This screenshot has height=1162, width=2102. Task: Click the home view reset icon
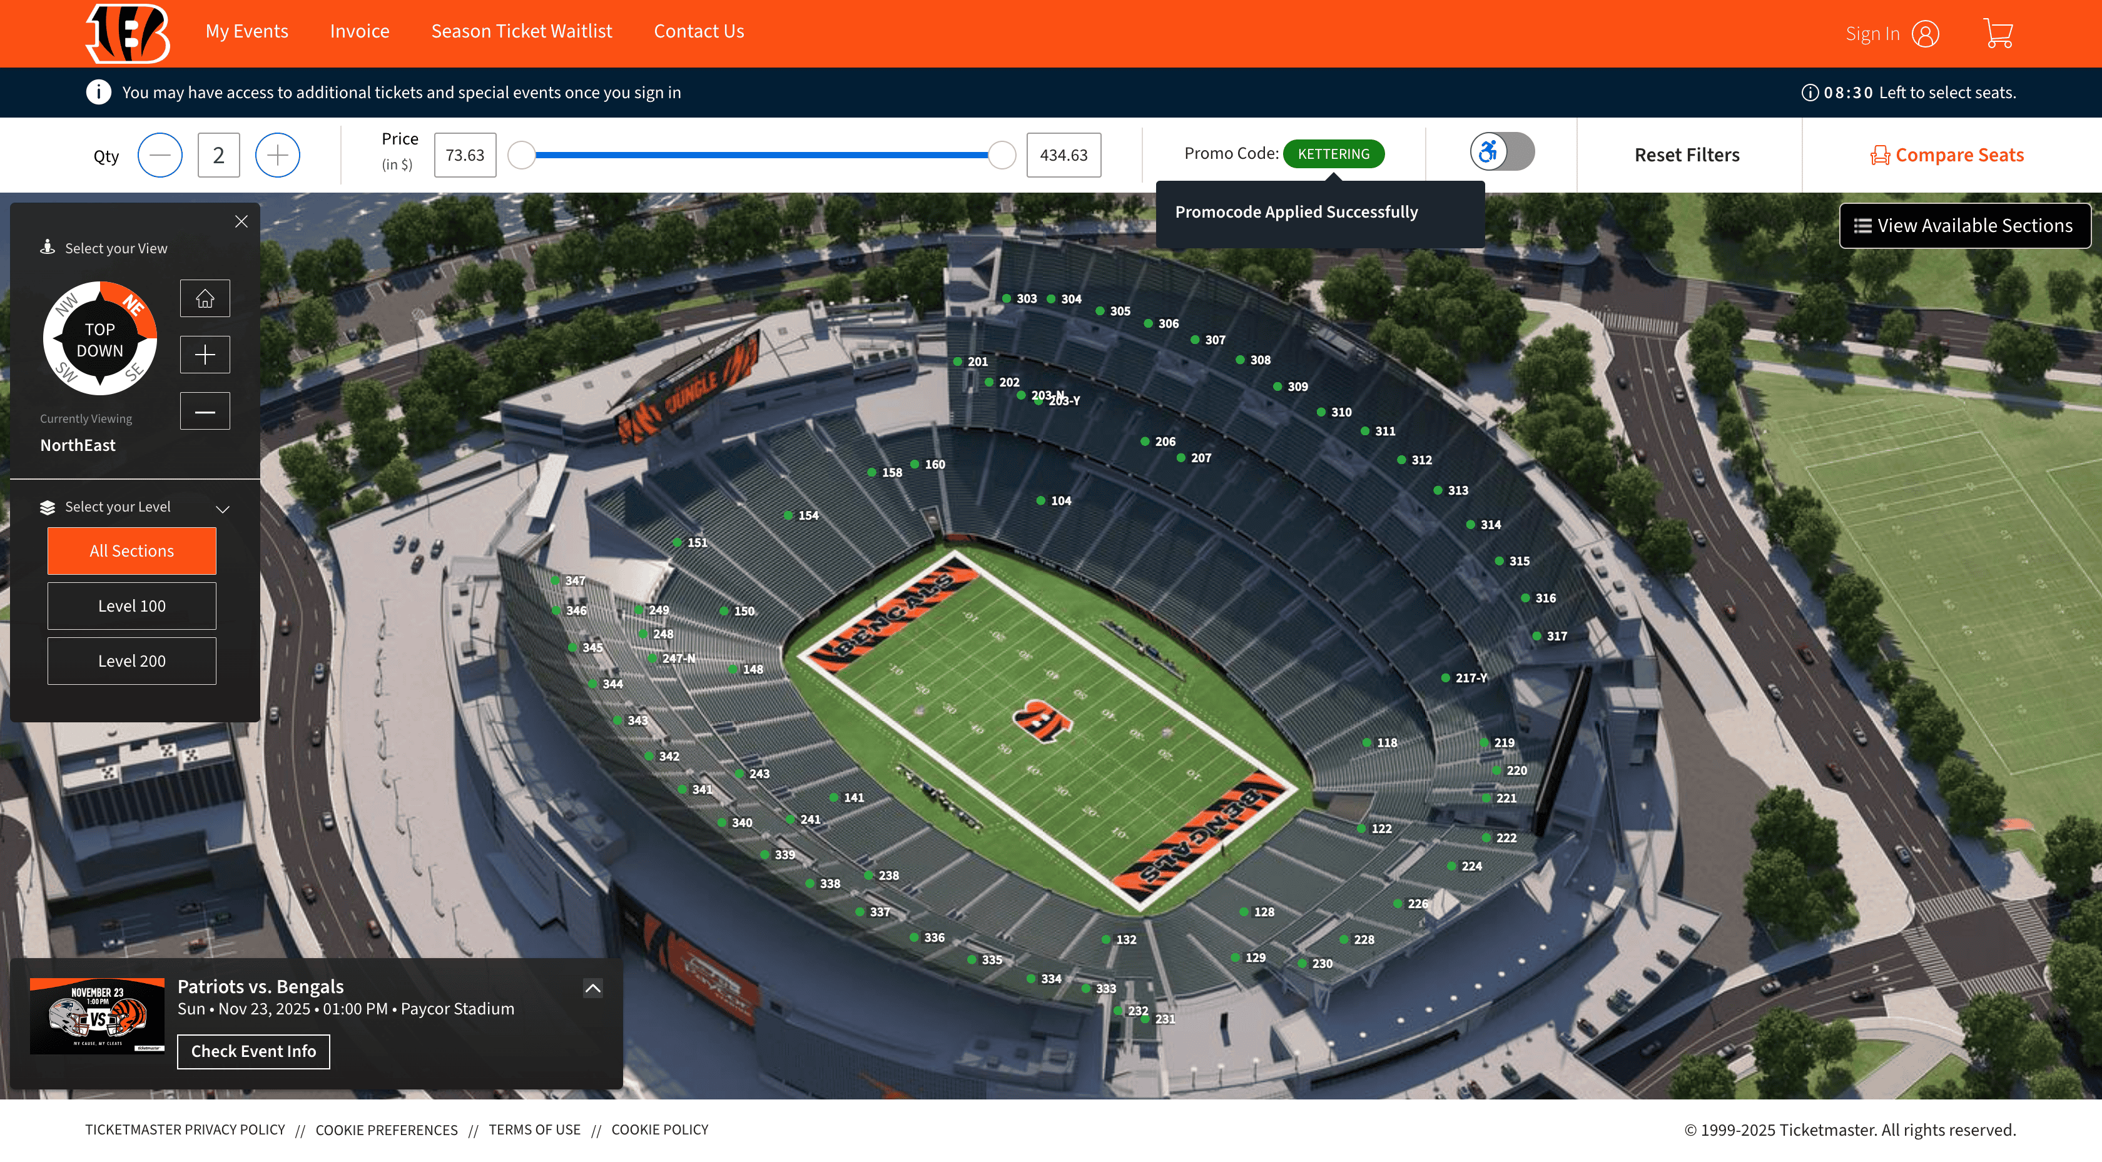coord(205,298)
